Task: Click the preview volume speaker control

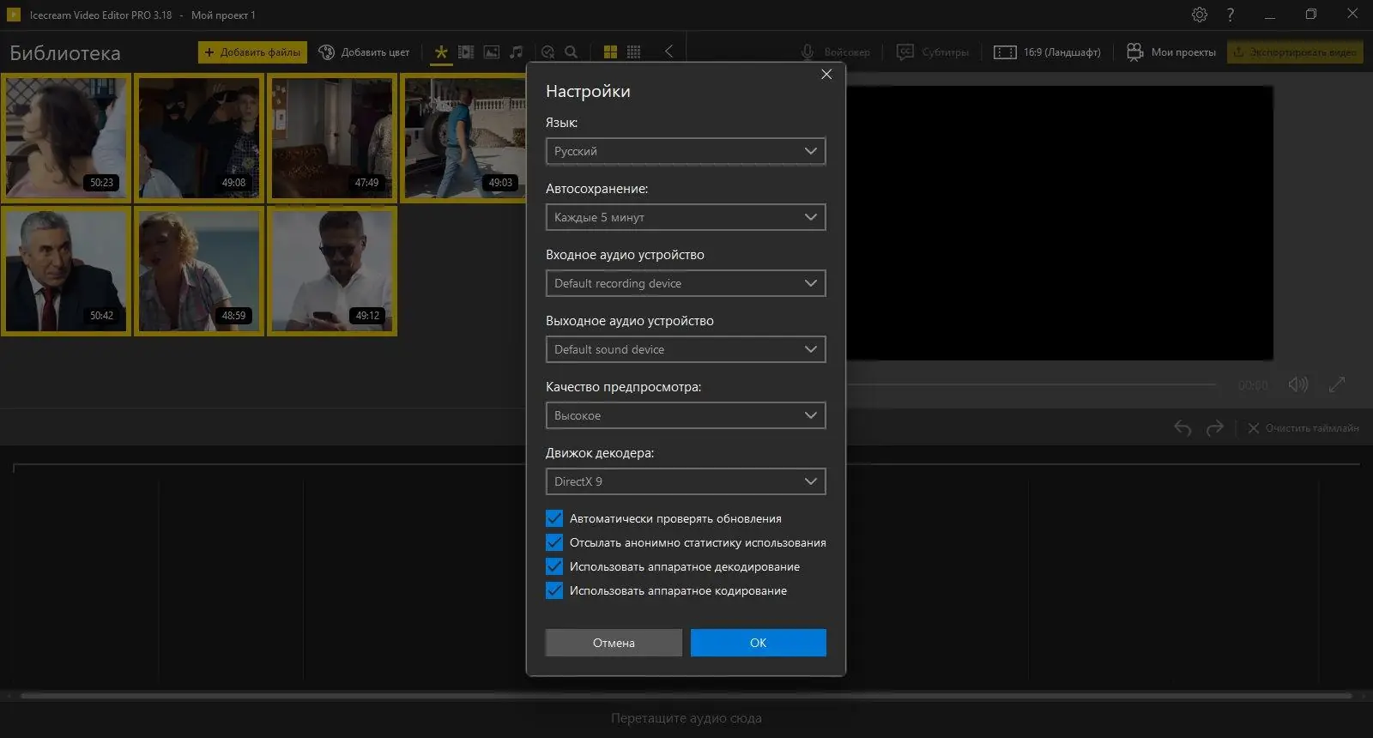Action: [1297, 384]
